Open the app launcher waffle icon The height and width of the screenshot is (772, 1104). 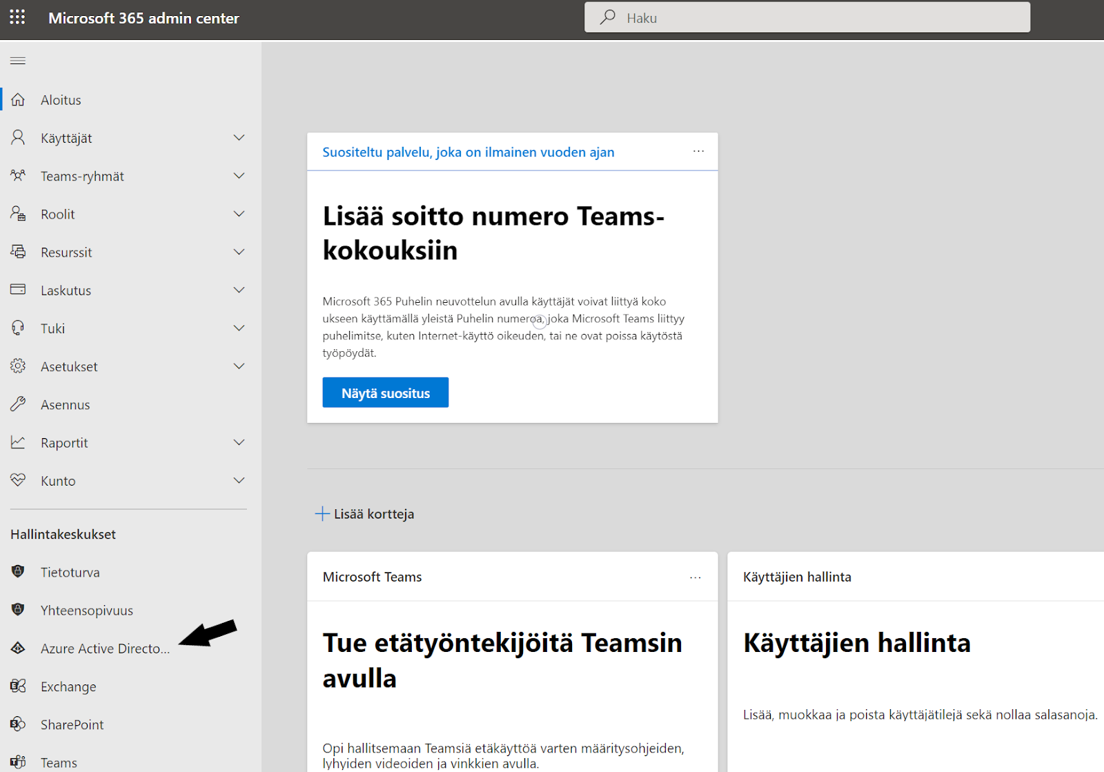[x=17, y=17]
